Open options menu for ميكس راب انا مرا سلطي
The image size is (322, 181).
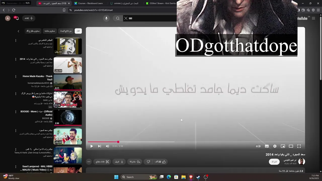16,149
